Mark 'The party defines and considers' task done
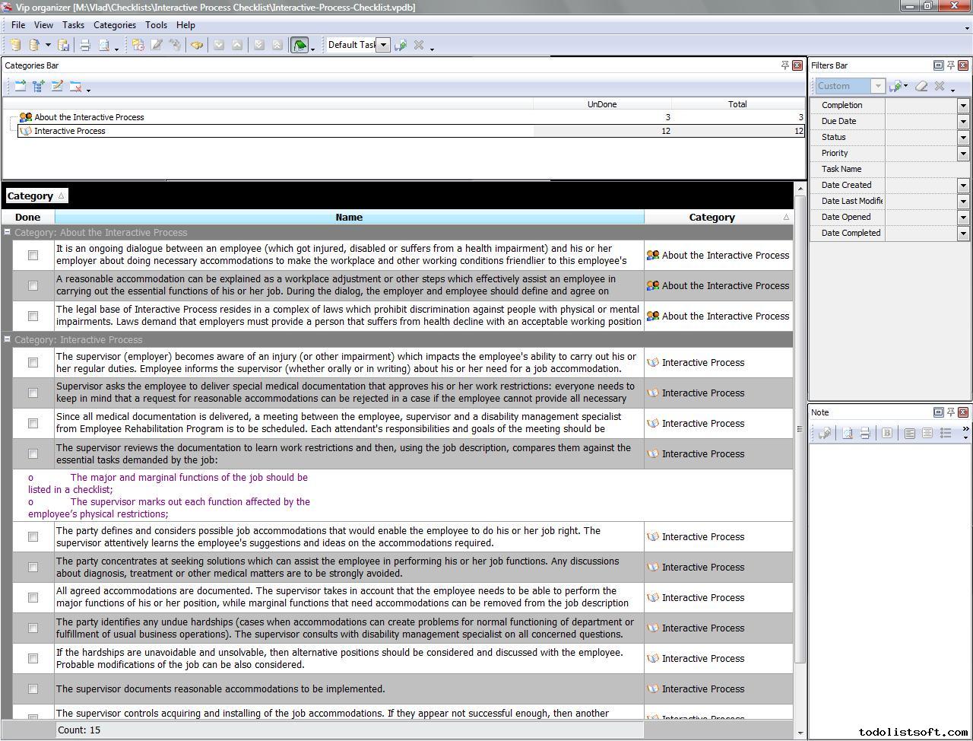973x741 pixels. (33, 537)
